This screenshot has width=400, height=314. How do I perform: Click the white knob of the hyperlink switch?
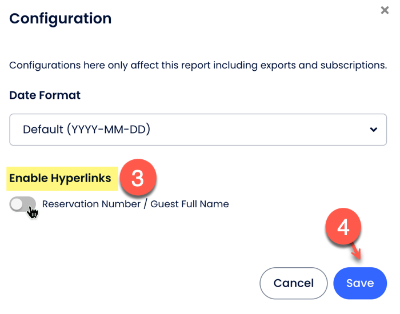coord(17,204)
